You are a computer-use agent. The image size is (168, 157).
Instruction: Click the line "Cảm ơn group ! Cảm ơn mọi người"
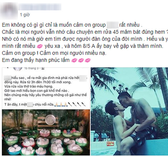coord(54,53)
